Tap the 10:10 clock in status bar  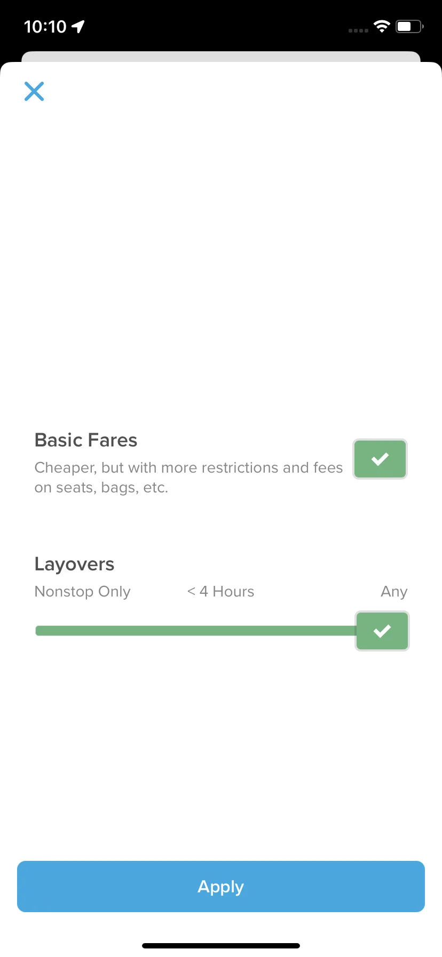point(45,27)
